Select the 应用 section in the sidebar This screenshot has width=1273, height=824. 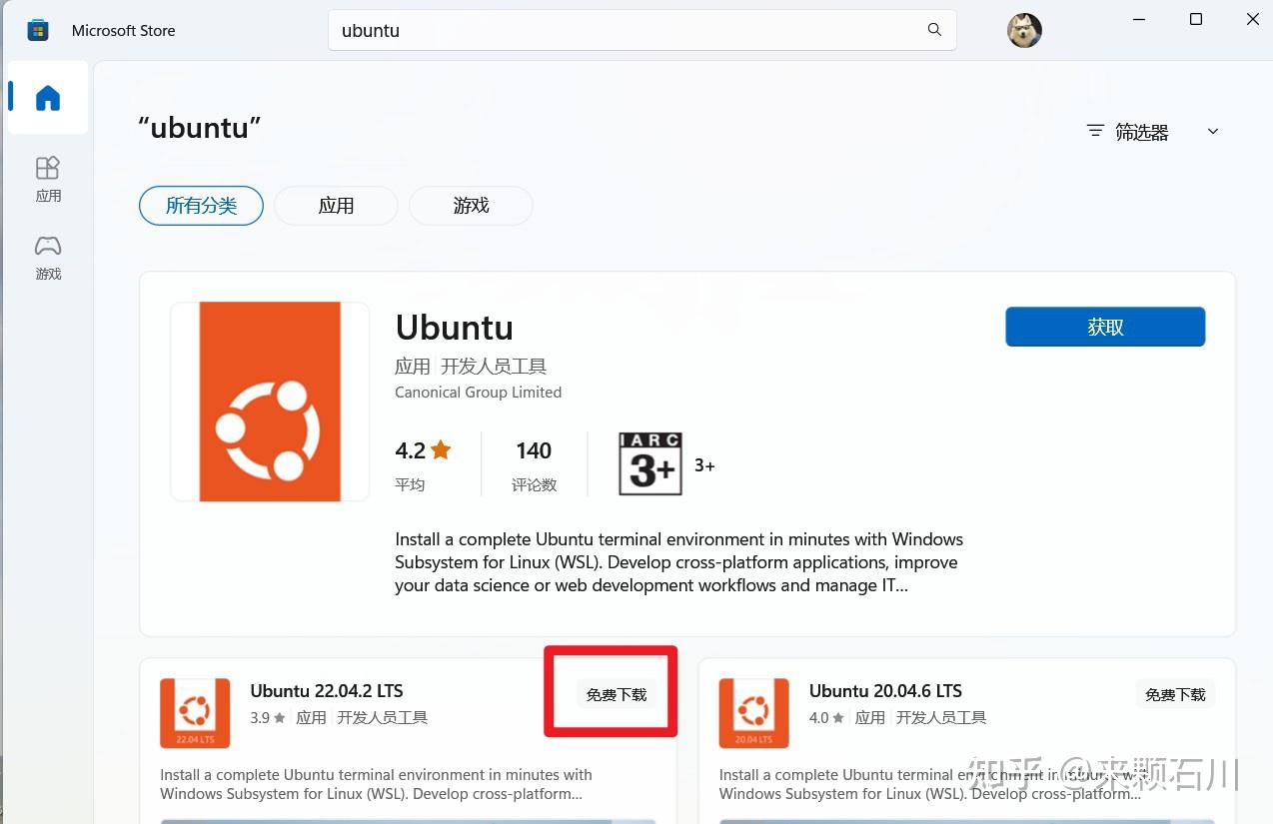pyautogui.click(x=47, y=178)
